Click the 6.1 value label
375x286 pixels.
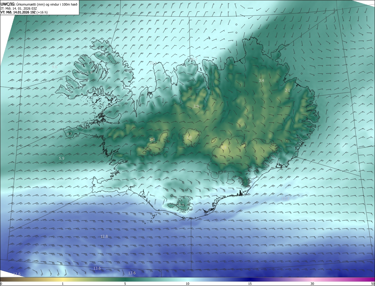(182, 205)
